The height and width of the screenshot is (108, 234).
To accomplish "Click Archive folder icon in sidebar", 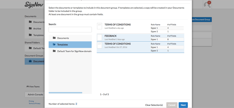I will 30,29.
